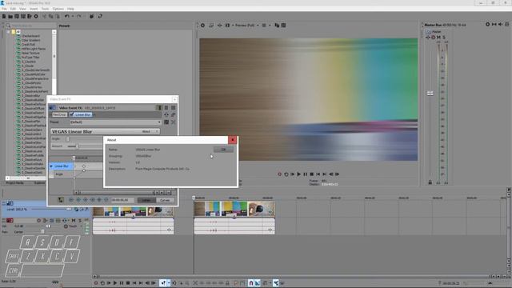Arm the audio track for record
This screenshot has height=288, width=512.
[39, 221]
